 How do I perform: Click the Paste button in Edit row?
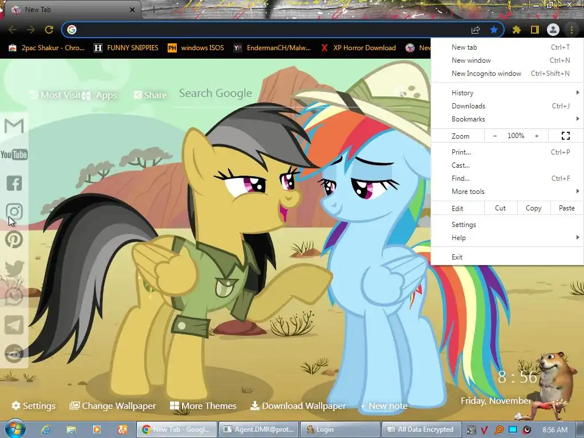click(x=567, y=208)
